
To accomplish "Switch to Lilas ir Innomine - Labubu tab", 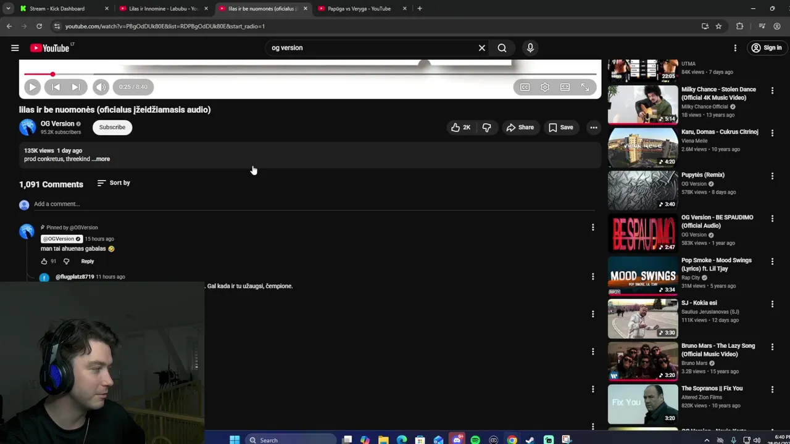I will (163, 9).
